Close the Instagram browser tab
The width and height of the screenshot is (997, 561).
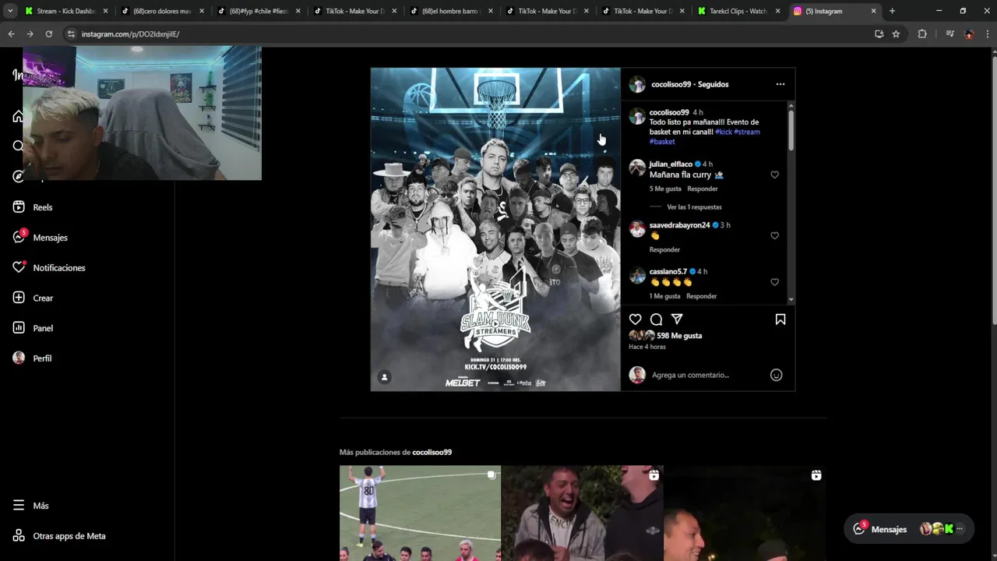873,11
